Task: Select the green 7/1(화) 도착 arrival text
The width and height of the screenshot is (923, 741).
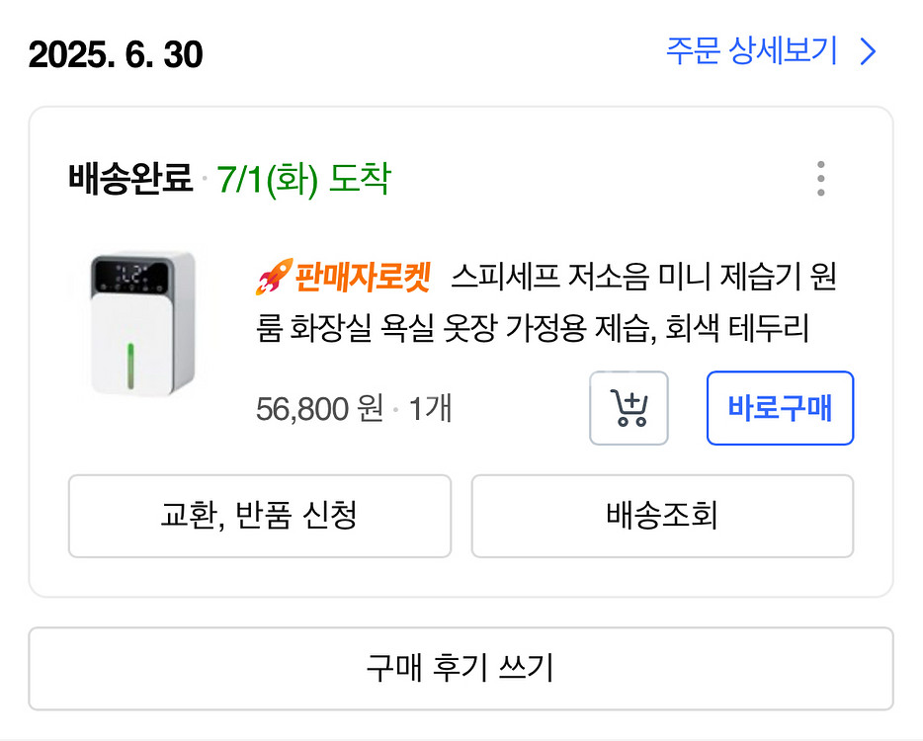Action: pyautogui.click(x=304, y=180)
